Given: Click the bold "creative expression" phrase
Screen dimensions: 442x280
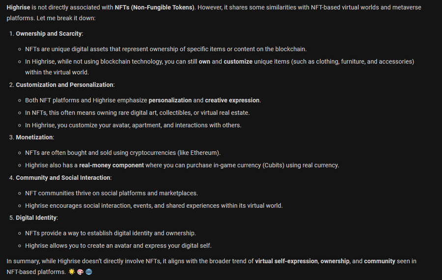Looking at the screenshot, I should click(x=232, y=100).
